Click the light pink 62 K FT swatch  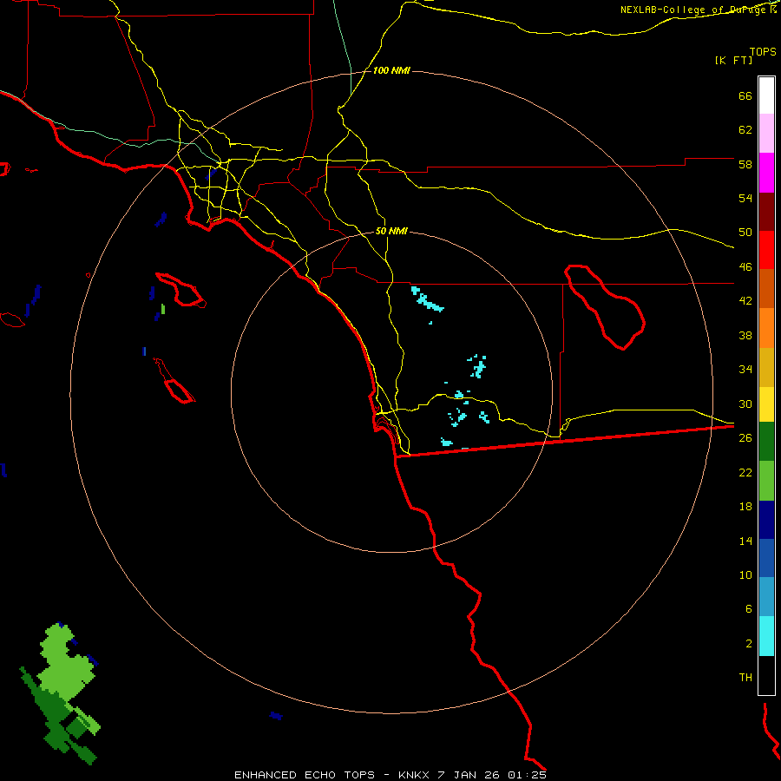(x=766, y=133)
